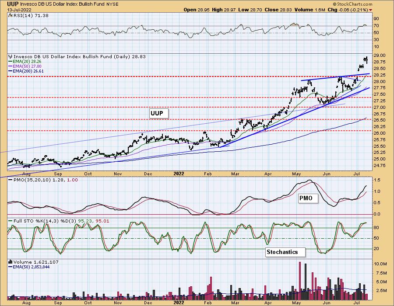Click the Jul label on bottom time axis
The height and width of the screenshot is (306, 394).
[x=357, y=303]
